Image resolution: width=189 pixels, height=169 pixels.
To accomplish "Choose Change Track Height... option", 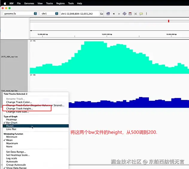I will pos(19,109).
